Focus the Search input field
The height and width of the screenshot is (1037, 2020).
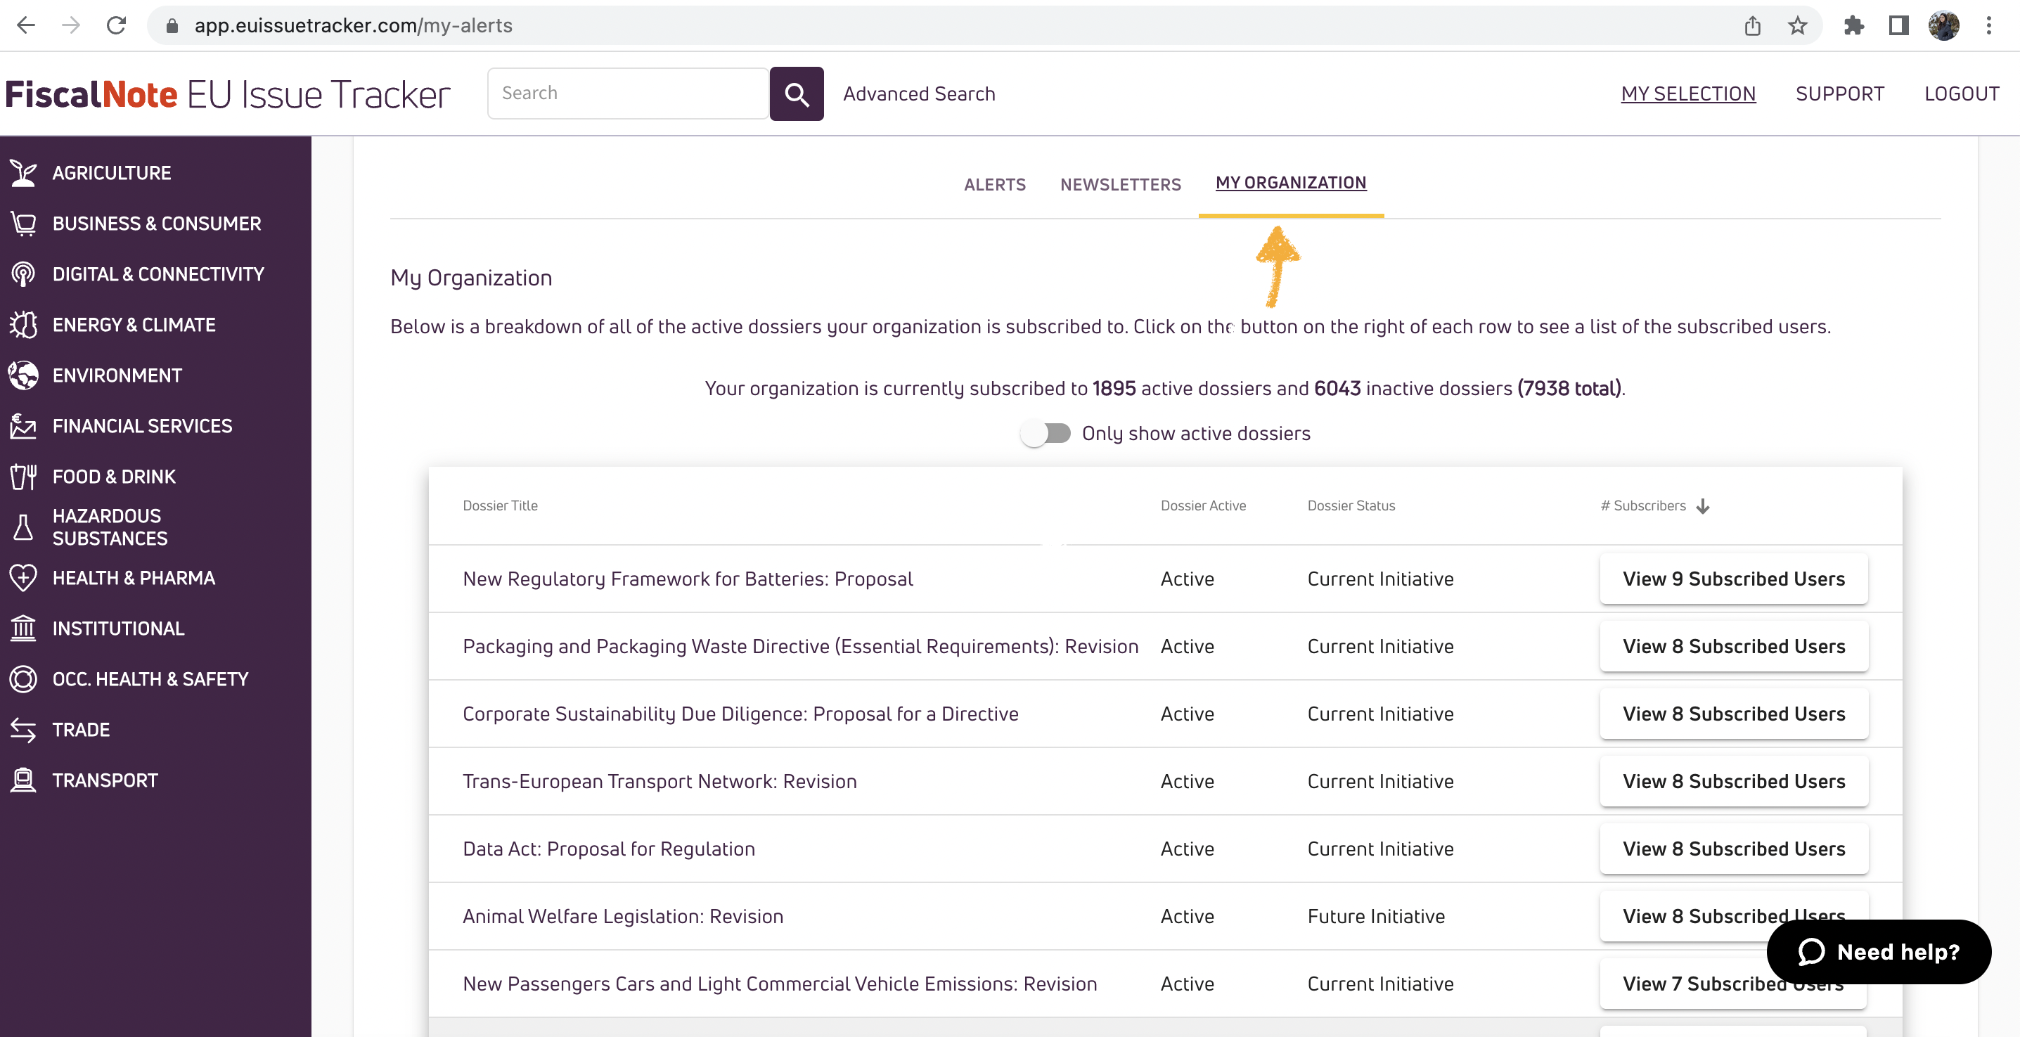628,94
